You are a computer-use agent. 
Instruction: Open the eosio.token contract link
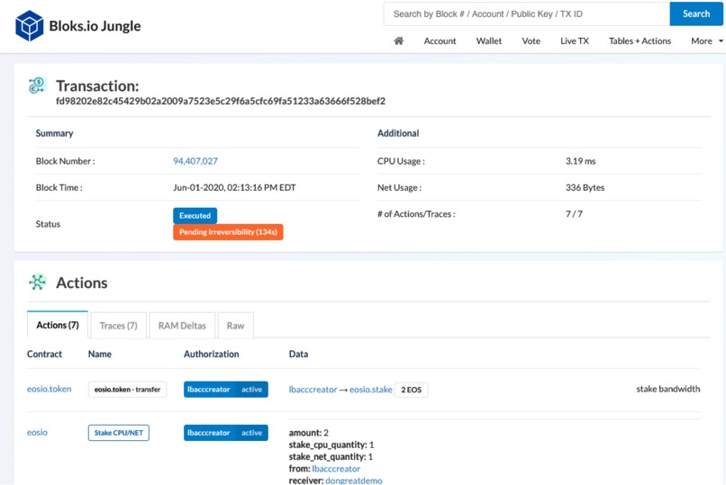pos(49,389)
